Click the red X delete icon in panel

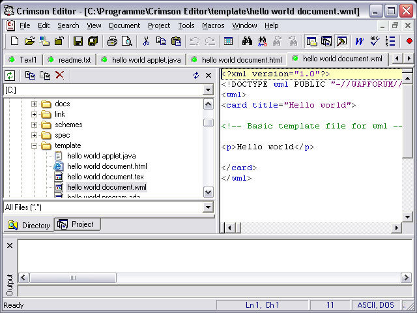pyautogui.click(x=59, y=76)
